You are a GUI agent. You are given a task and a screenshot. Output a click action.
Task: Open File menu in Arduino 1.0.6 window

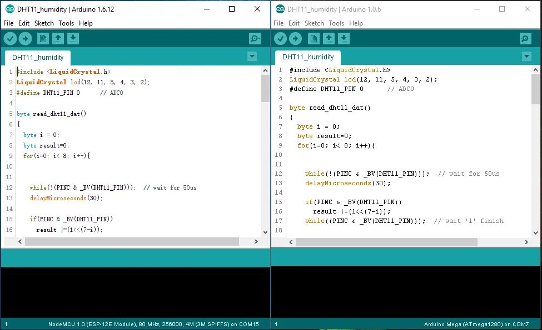click(279, 23)
